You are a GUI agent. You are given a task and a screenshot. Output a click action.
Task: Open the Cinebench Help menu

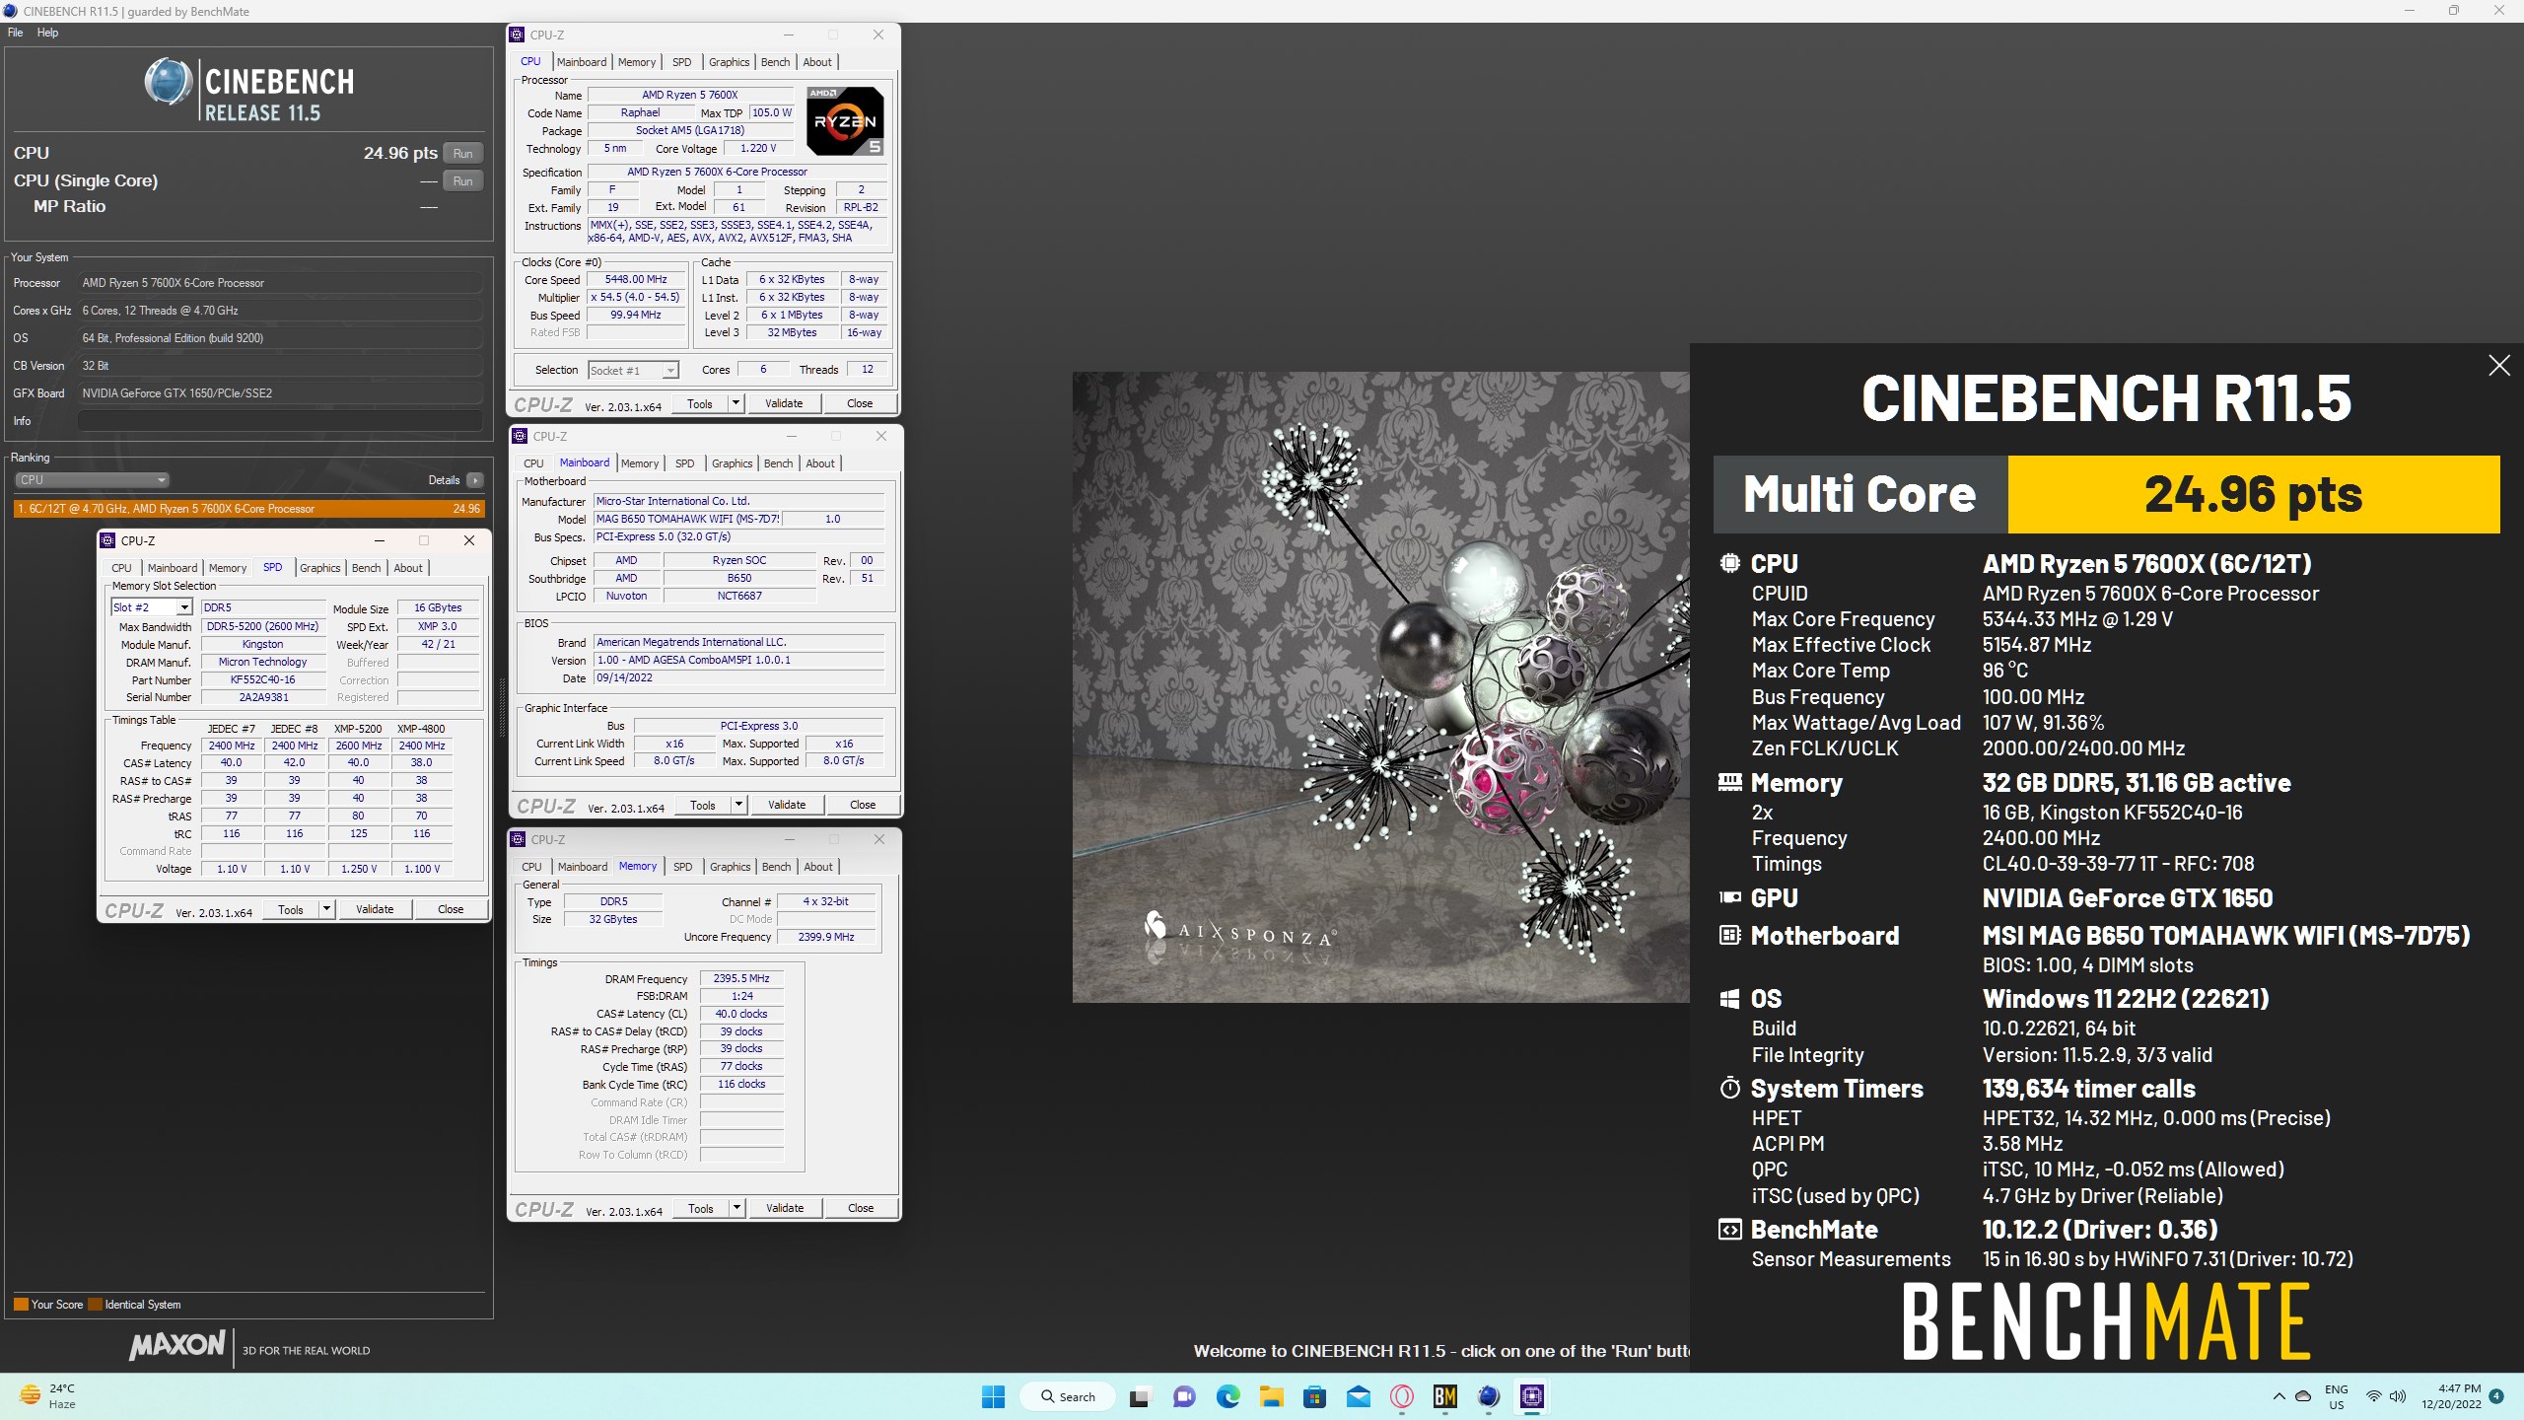click(x=47, y=33)
